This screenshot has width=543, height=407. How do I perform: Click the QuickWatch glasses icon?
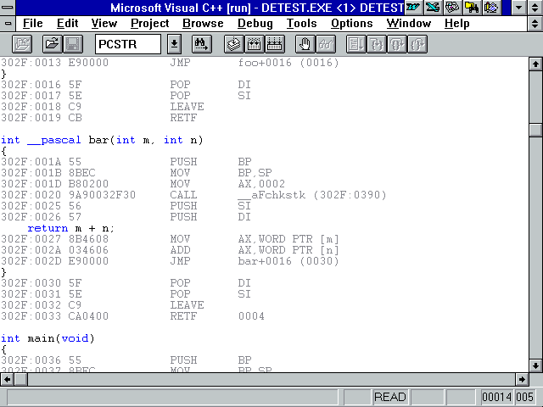tap(326, 44)
